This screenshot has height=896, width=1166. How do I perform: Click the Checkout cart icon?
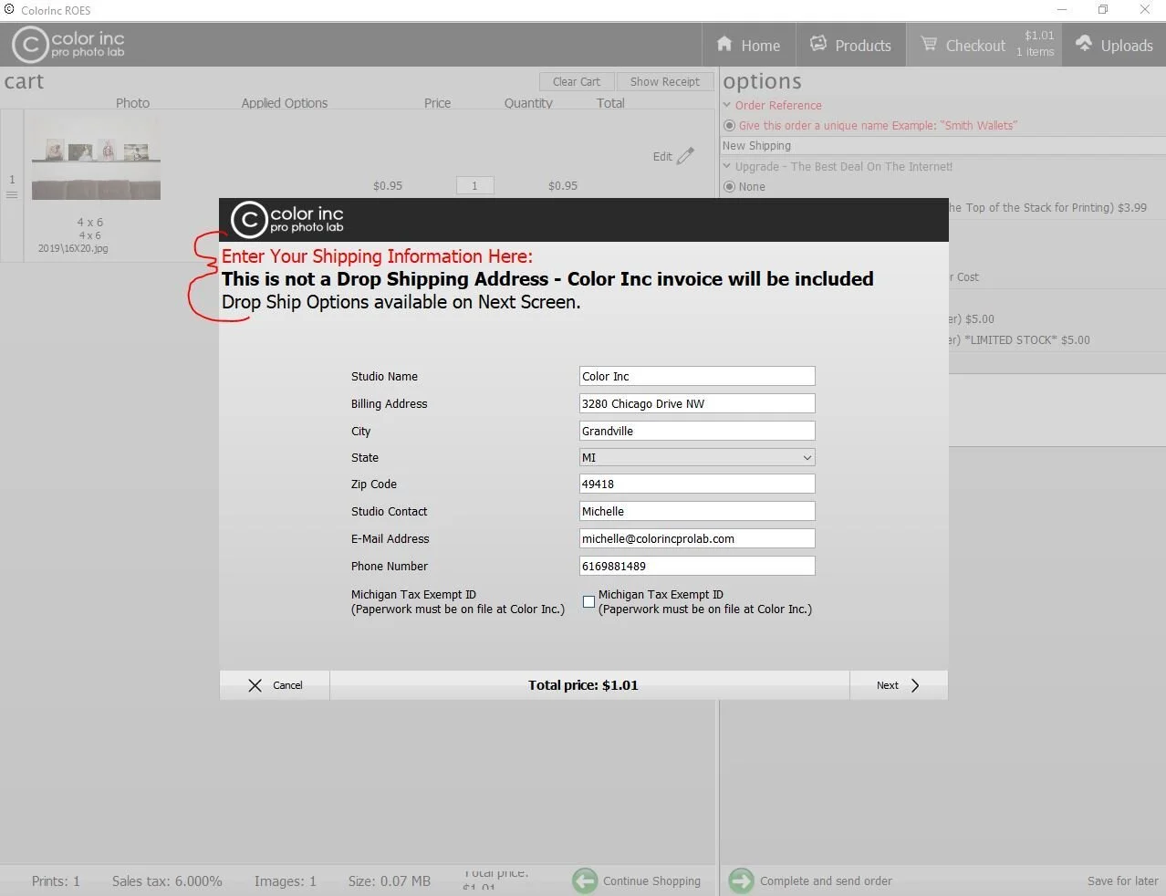click(x=928, y=44)
